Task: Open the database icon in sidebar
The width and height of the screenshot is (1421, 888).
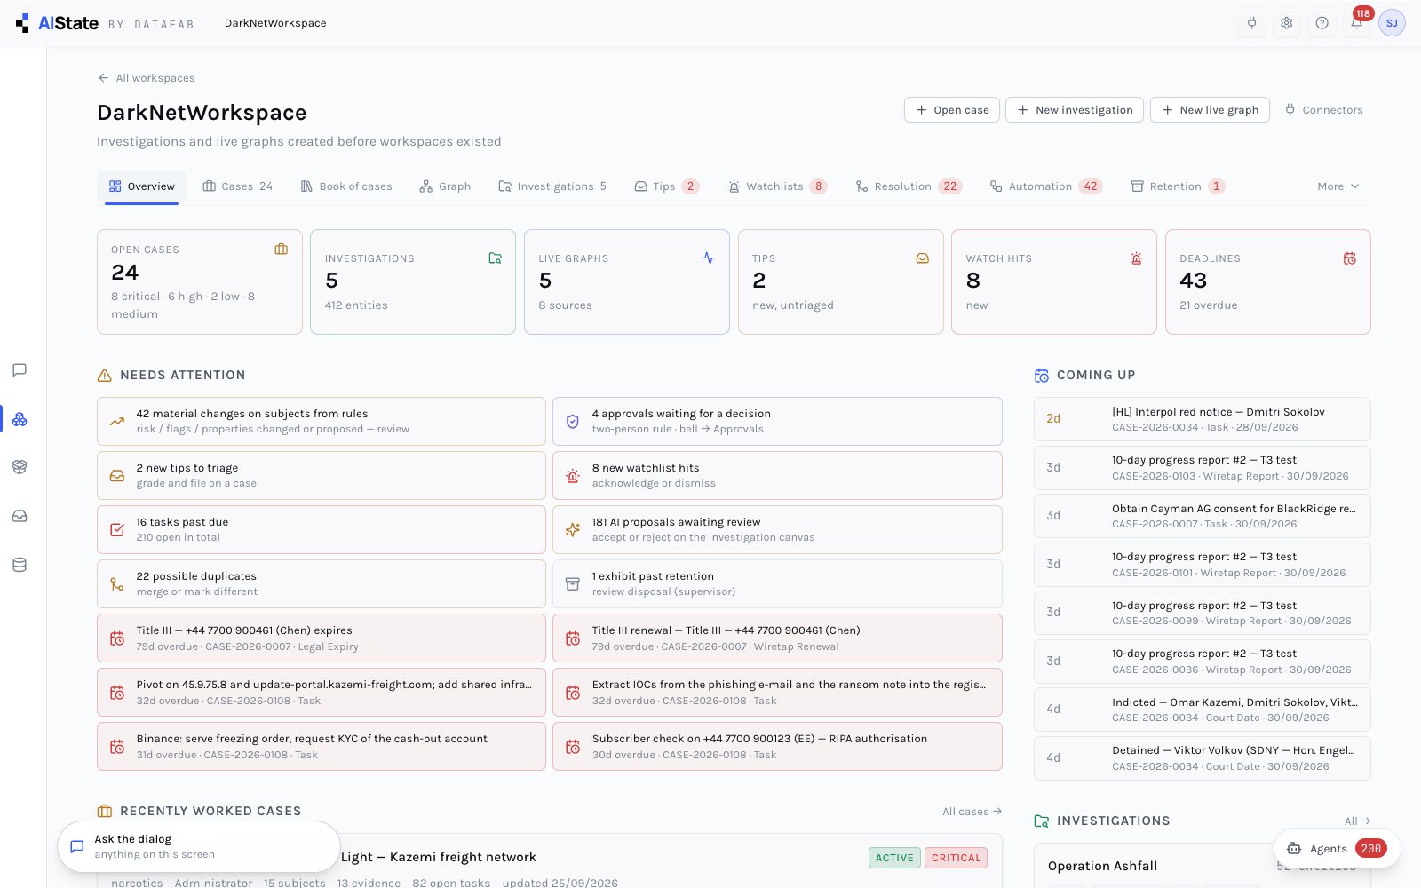Action: pos(20,565)
